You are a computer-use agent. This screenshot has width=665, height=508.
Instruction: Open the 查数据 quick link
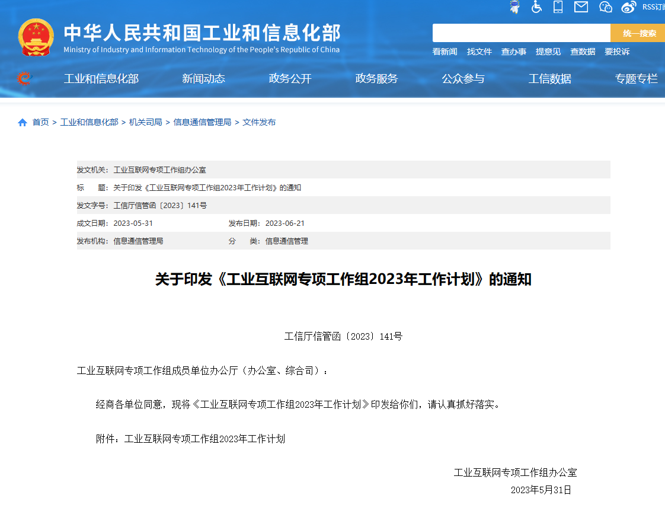coord(583,52)
